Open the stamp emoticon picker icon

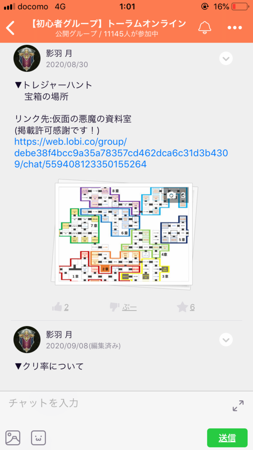tap(39, 438)
